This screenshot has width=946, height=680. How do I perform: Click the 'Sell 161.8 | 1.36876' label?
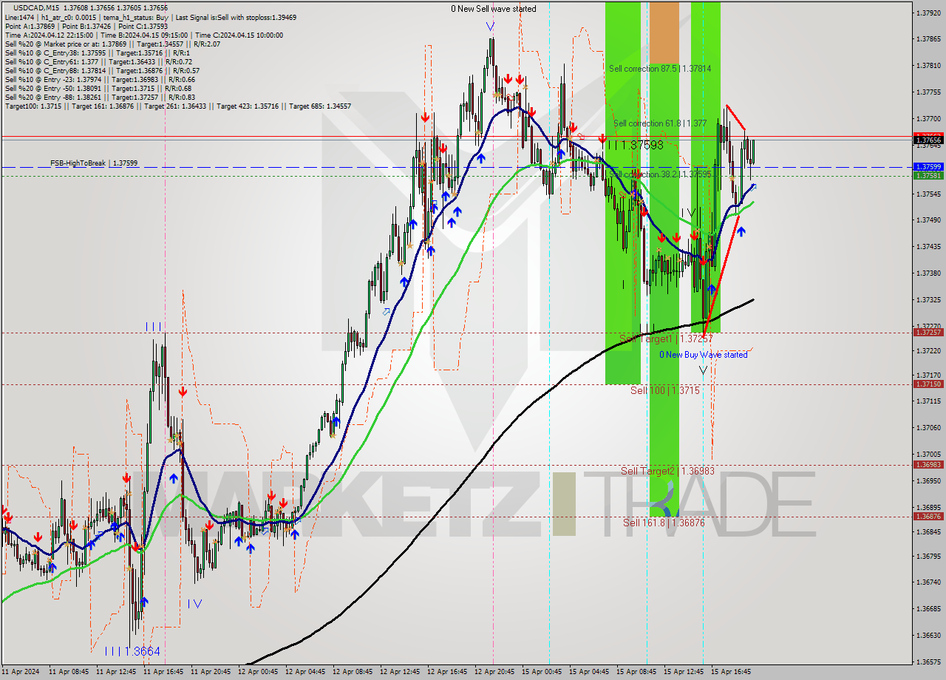click(664, 523)
